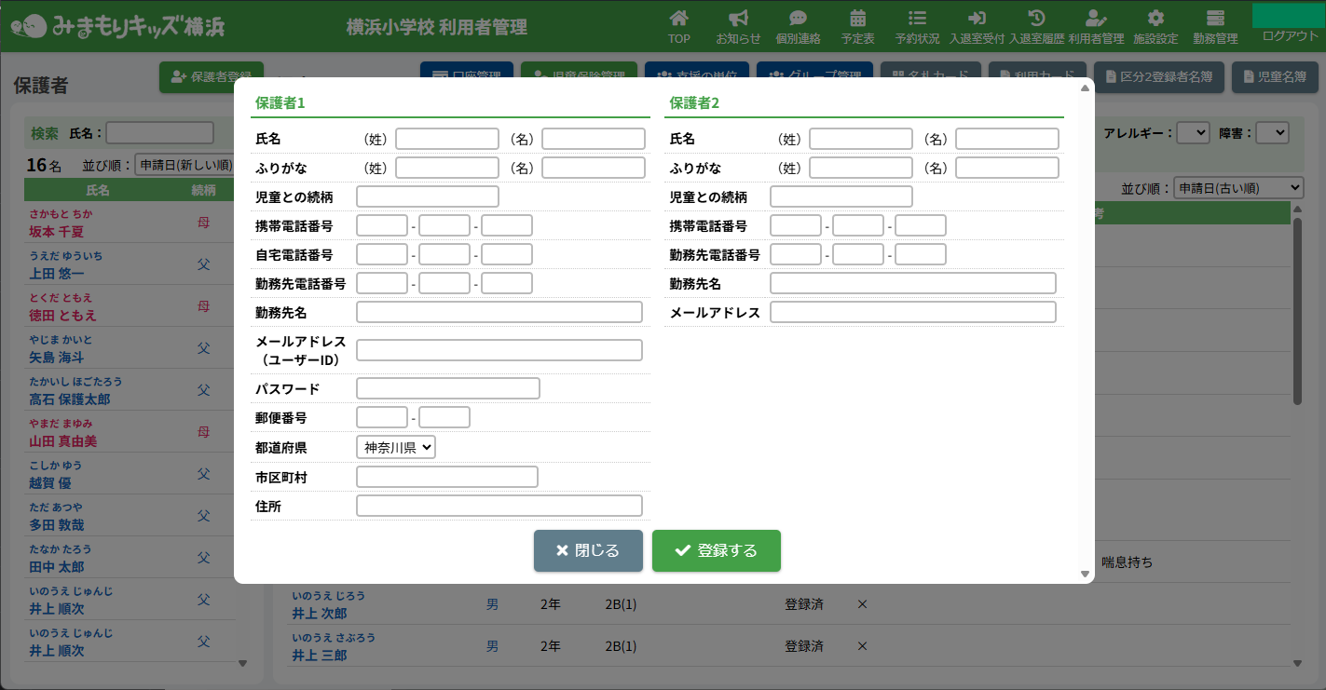
Task: Open the 勤務管理 server icon
Action: (1215, 26)
